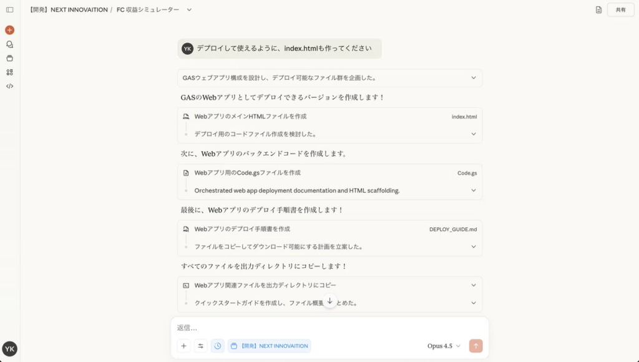Open the YK account menu at bottom left
639x362 pixels.
coord(9,349)
